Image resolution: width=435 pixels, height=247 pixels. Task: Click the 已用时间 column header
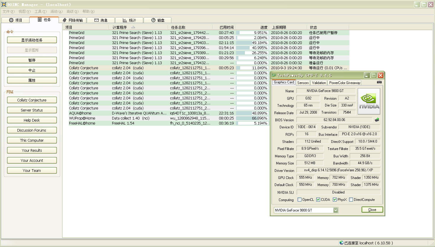click(x=225, y=27)
